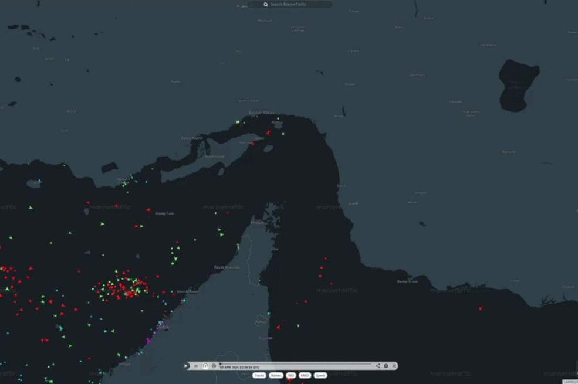Viewport: 578px width, 384px height.
Task: Click the target icon in playback bar
Action: coord(214,366)
